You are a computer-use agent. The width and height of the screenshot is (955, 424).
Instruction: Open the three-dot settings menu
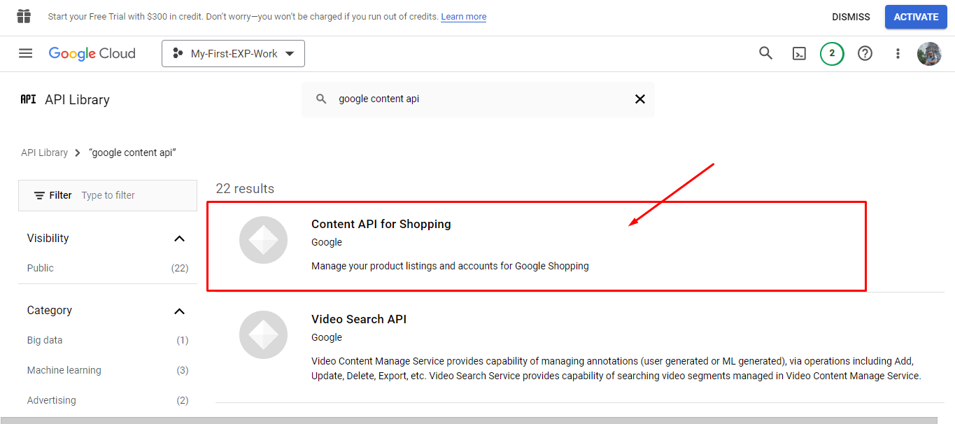pyautogui.click(x=898, y=53)
